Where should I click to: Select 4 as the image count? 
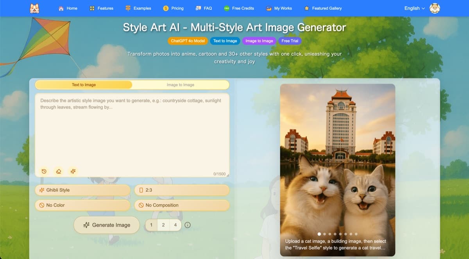(175, 225)
